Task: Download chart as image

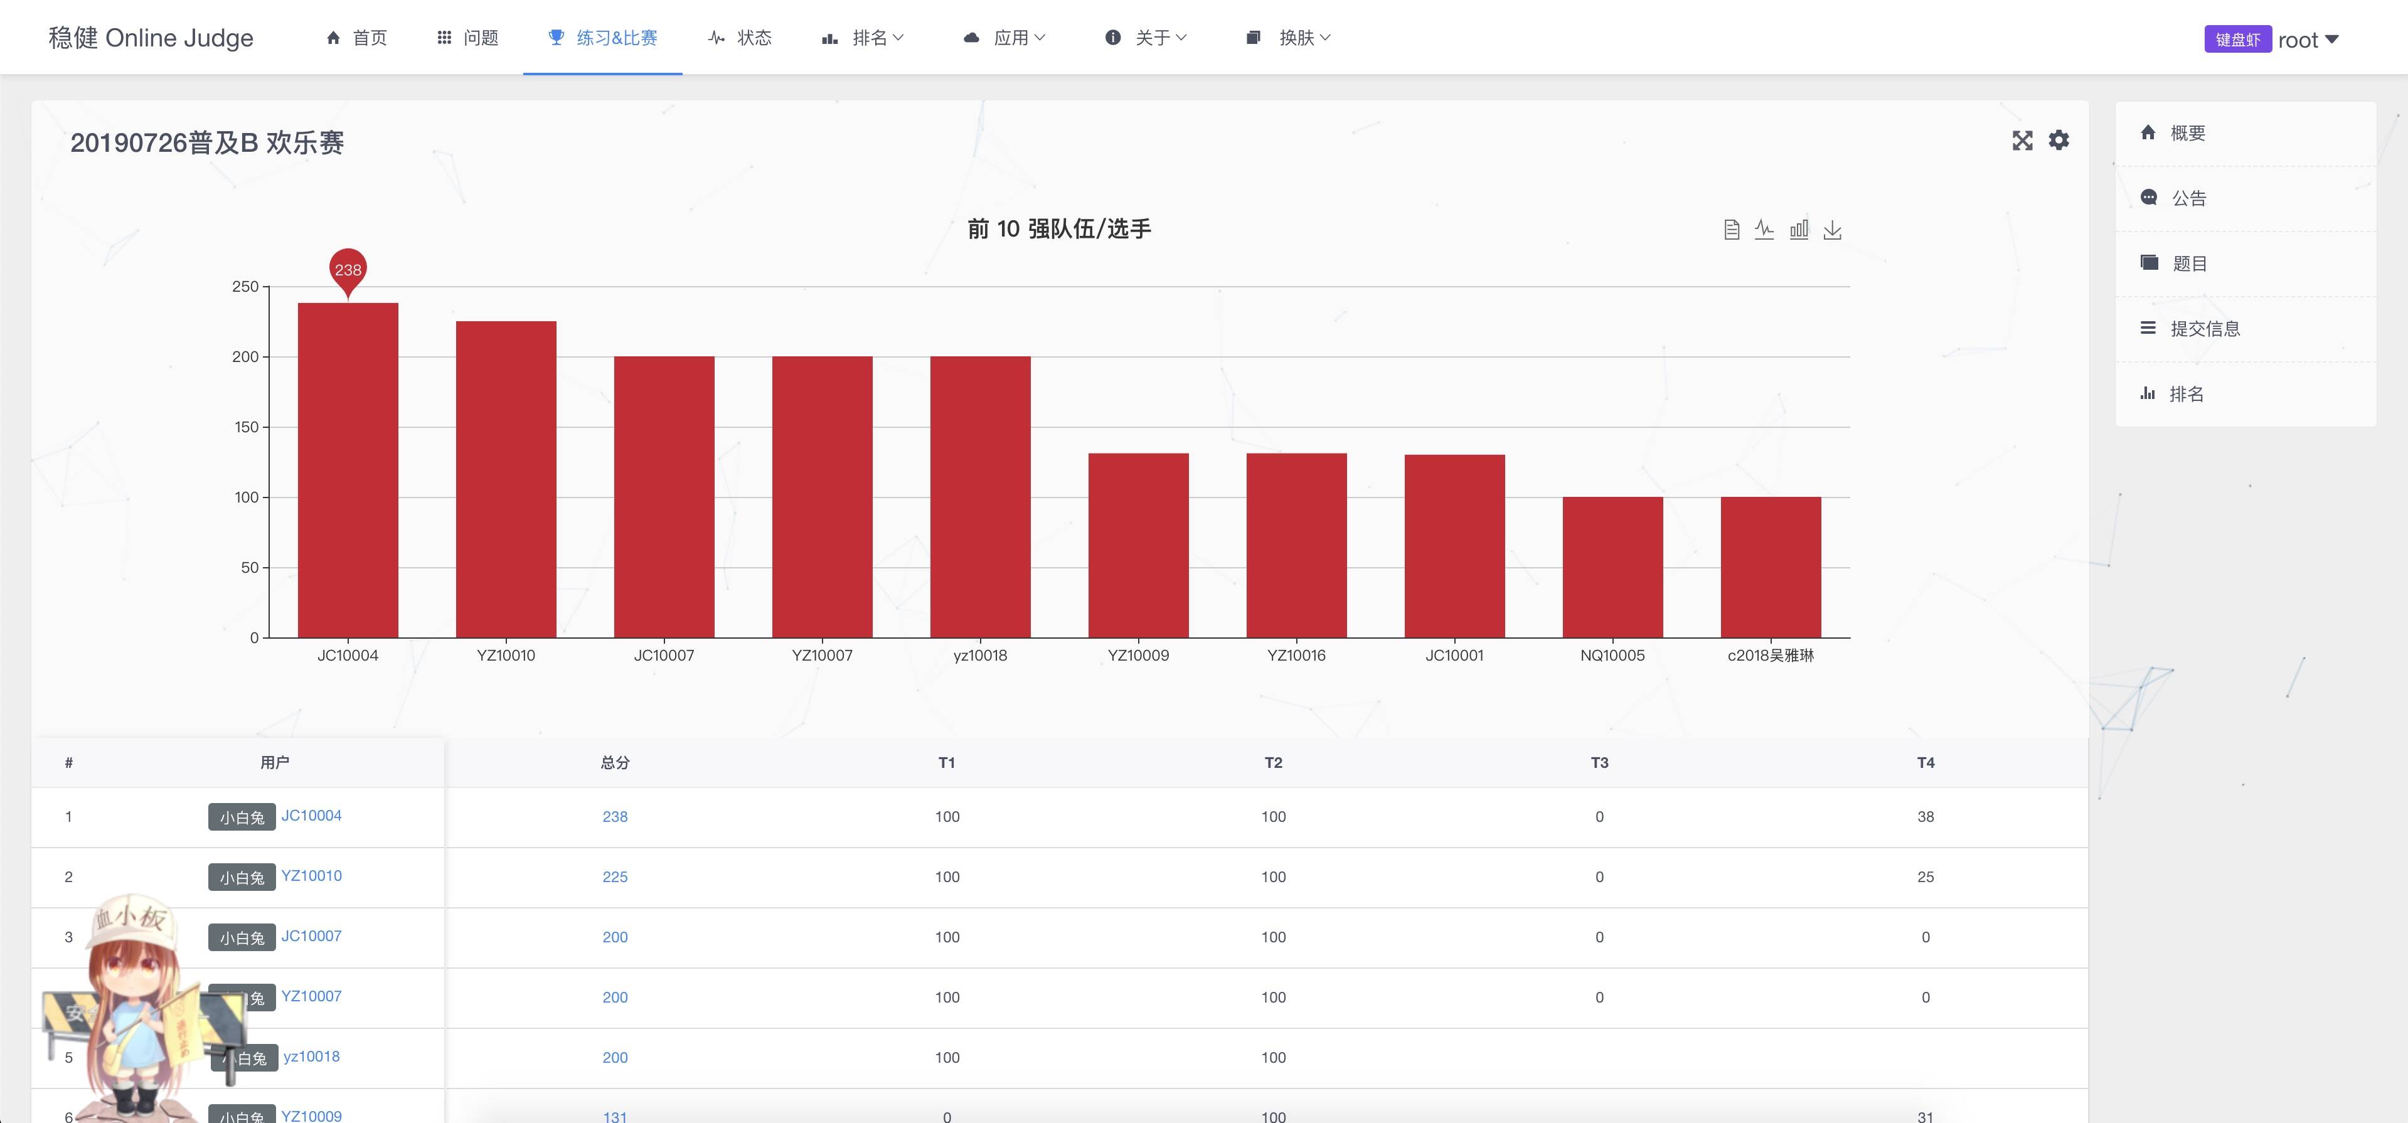Action: [x=1832, y=230]
